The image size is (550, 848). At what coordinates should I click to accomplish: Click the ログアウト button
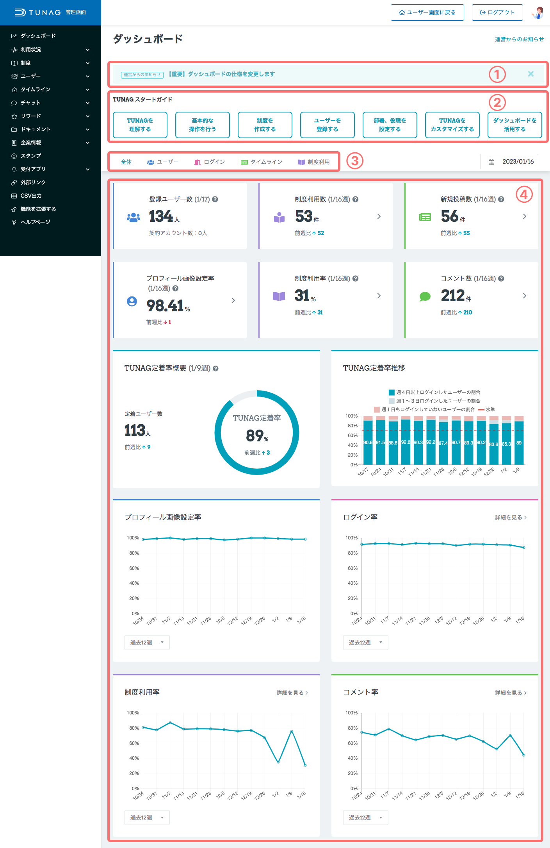497,12
